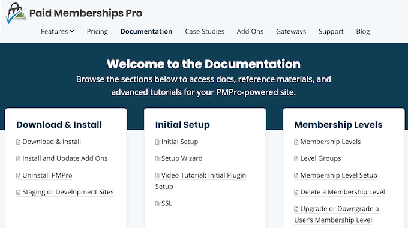Open the Paid Memberships Pro site title link
Viewport: 408px width, 228px height.
click(86, 13)
